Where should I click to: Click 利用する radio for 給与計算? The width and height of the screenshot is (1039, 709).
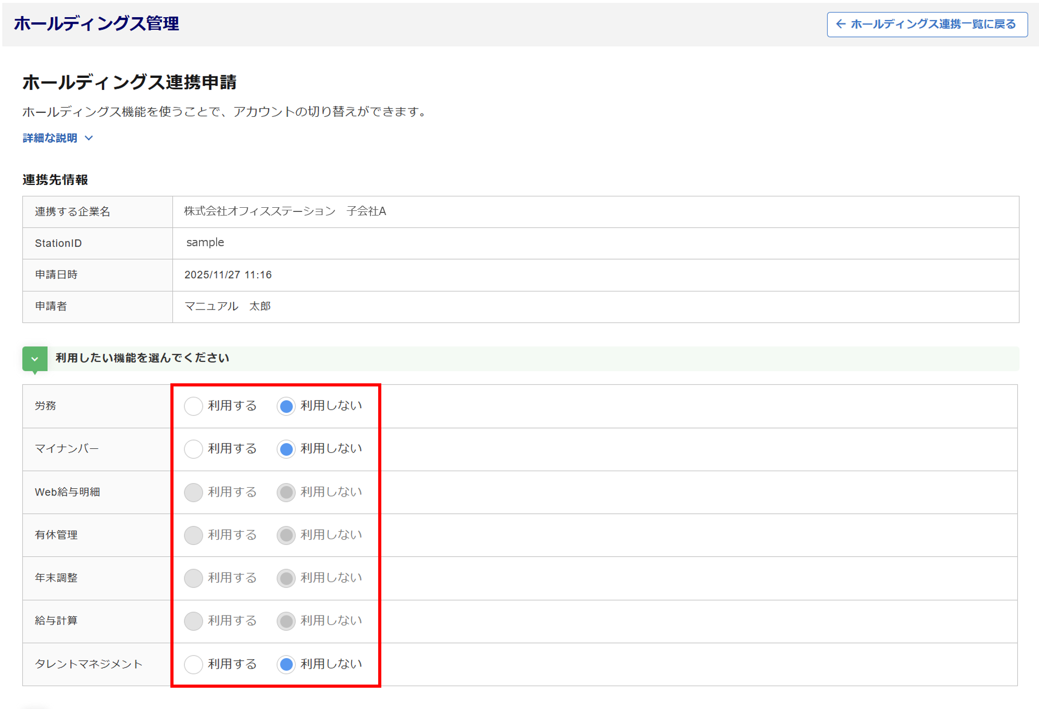click(193, 621)
